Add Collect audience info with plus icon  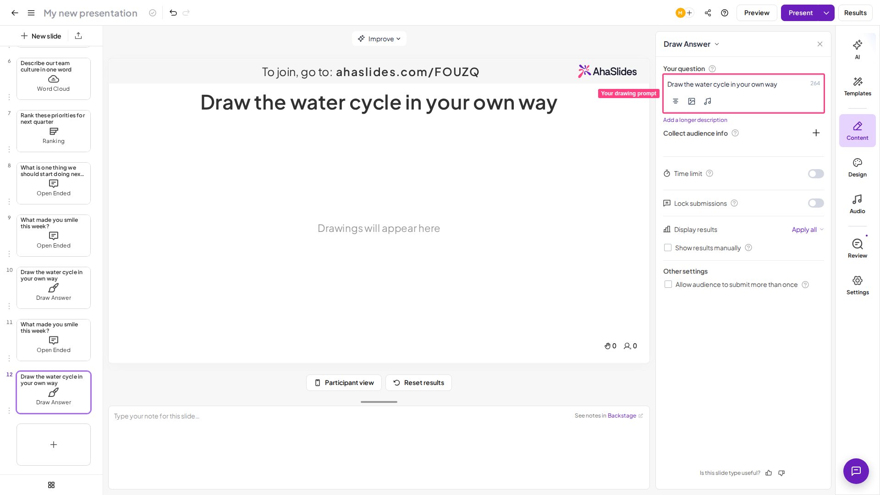[816, 133]
